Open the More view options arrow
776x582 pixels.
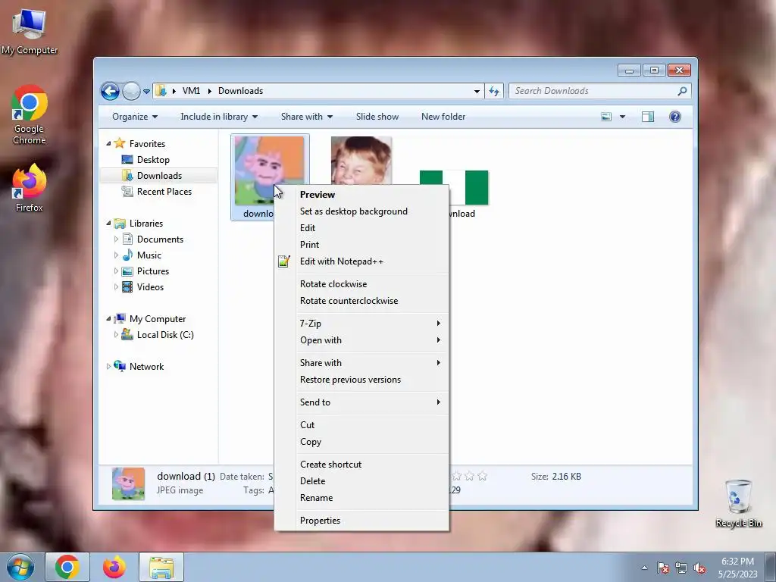(x=623, y=117)
